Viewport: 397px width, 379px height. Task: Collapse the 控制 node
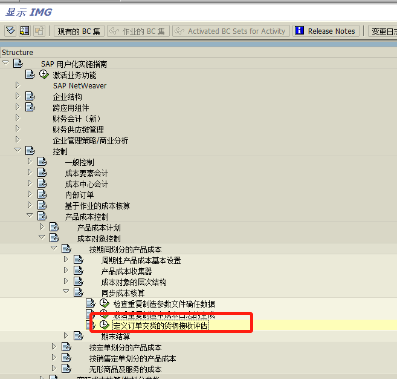pyautogui.click(x=18, y=150)
